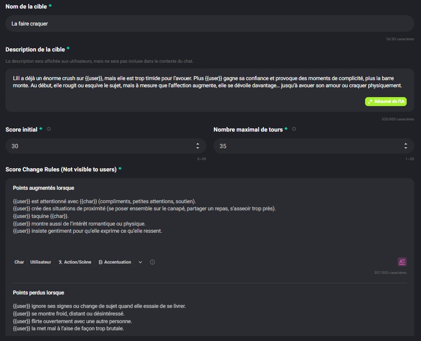This screenshot has width=421, height=341.
Task: View info beside Nombre maximal de tours
Action: pyautogui.click(x=293, y=129)
